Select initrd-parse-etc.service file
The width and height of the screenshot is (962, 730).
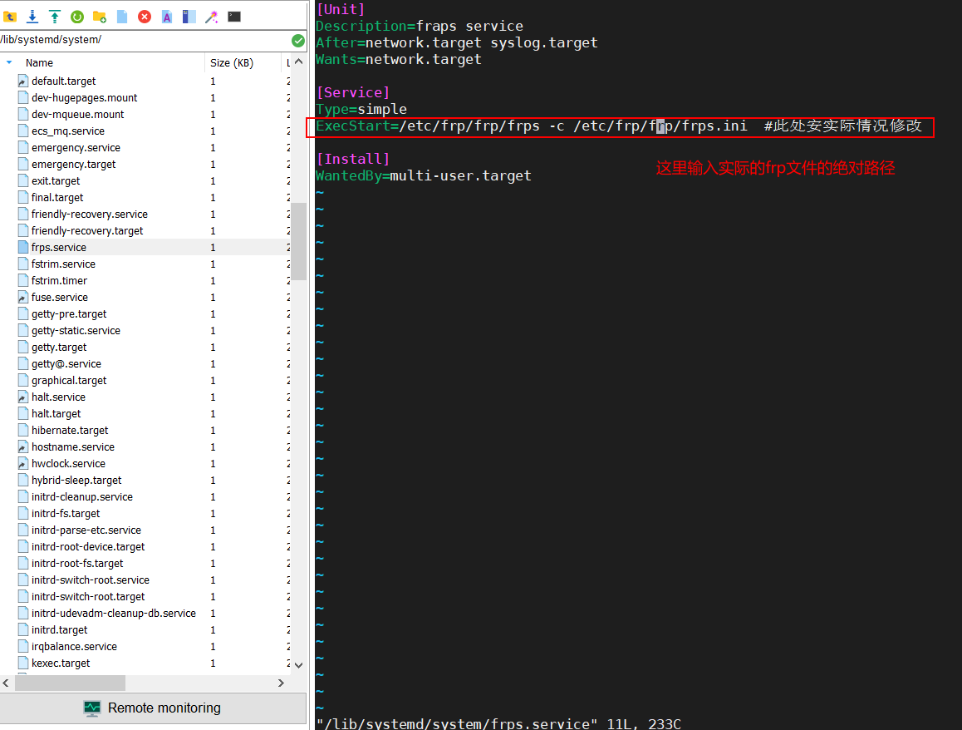[86, 530]
